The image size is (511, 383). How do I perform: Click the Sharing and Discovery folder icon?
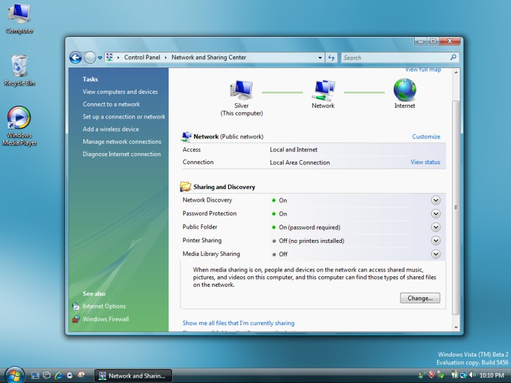click(186, 187)
